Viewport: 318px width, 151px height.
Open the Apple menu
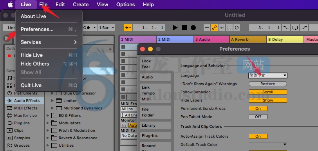10,4
